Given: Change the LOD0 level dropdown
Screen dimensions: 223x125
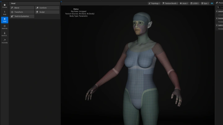Looking at the screenshot, I should click(194, 3).
